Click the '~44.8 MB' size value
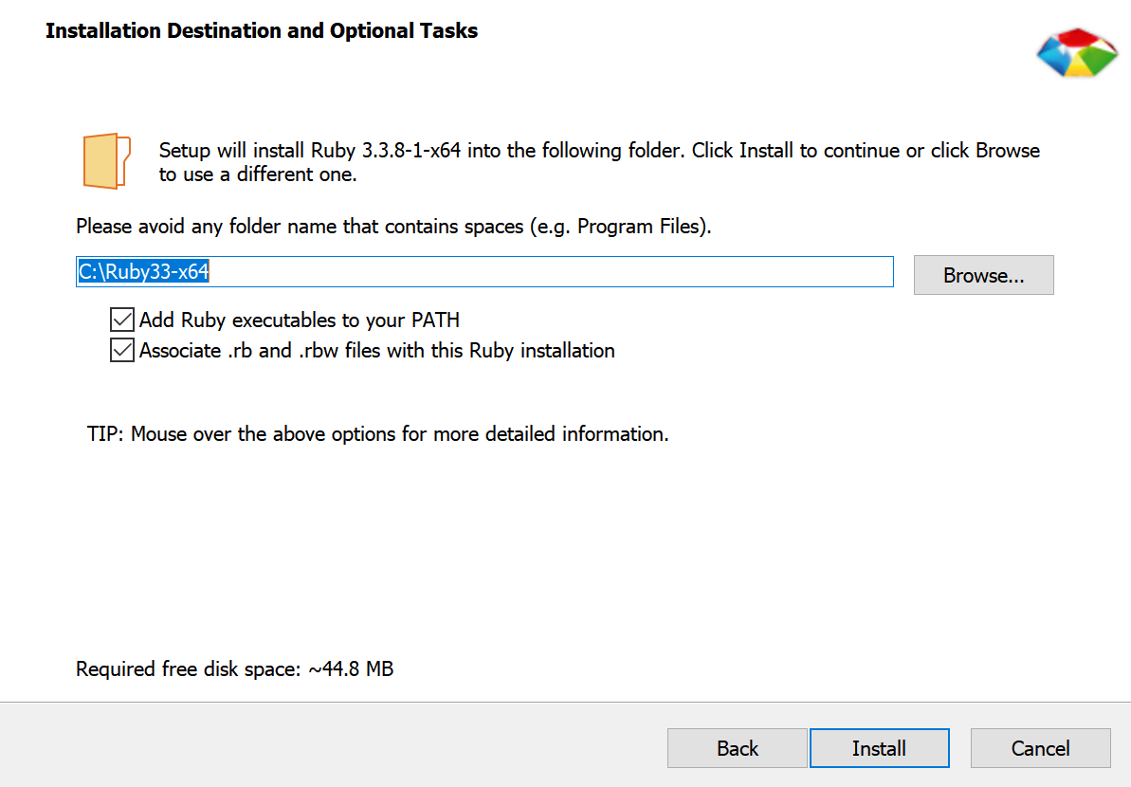Screen dimensions: 1131x787 tap(351, 669)
